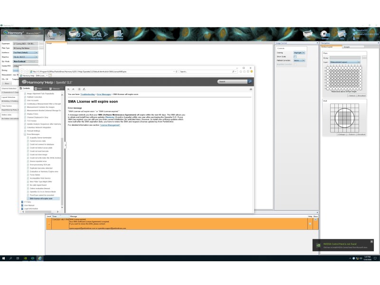
Task: Open the Run Experiment step
Action: coord(75,35)
